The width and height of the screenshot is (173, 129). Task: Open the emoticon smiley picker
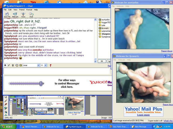[17, 65]
